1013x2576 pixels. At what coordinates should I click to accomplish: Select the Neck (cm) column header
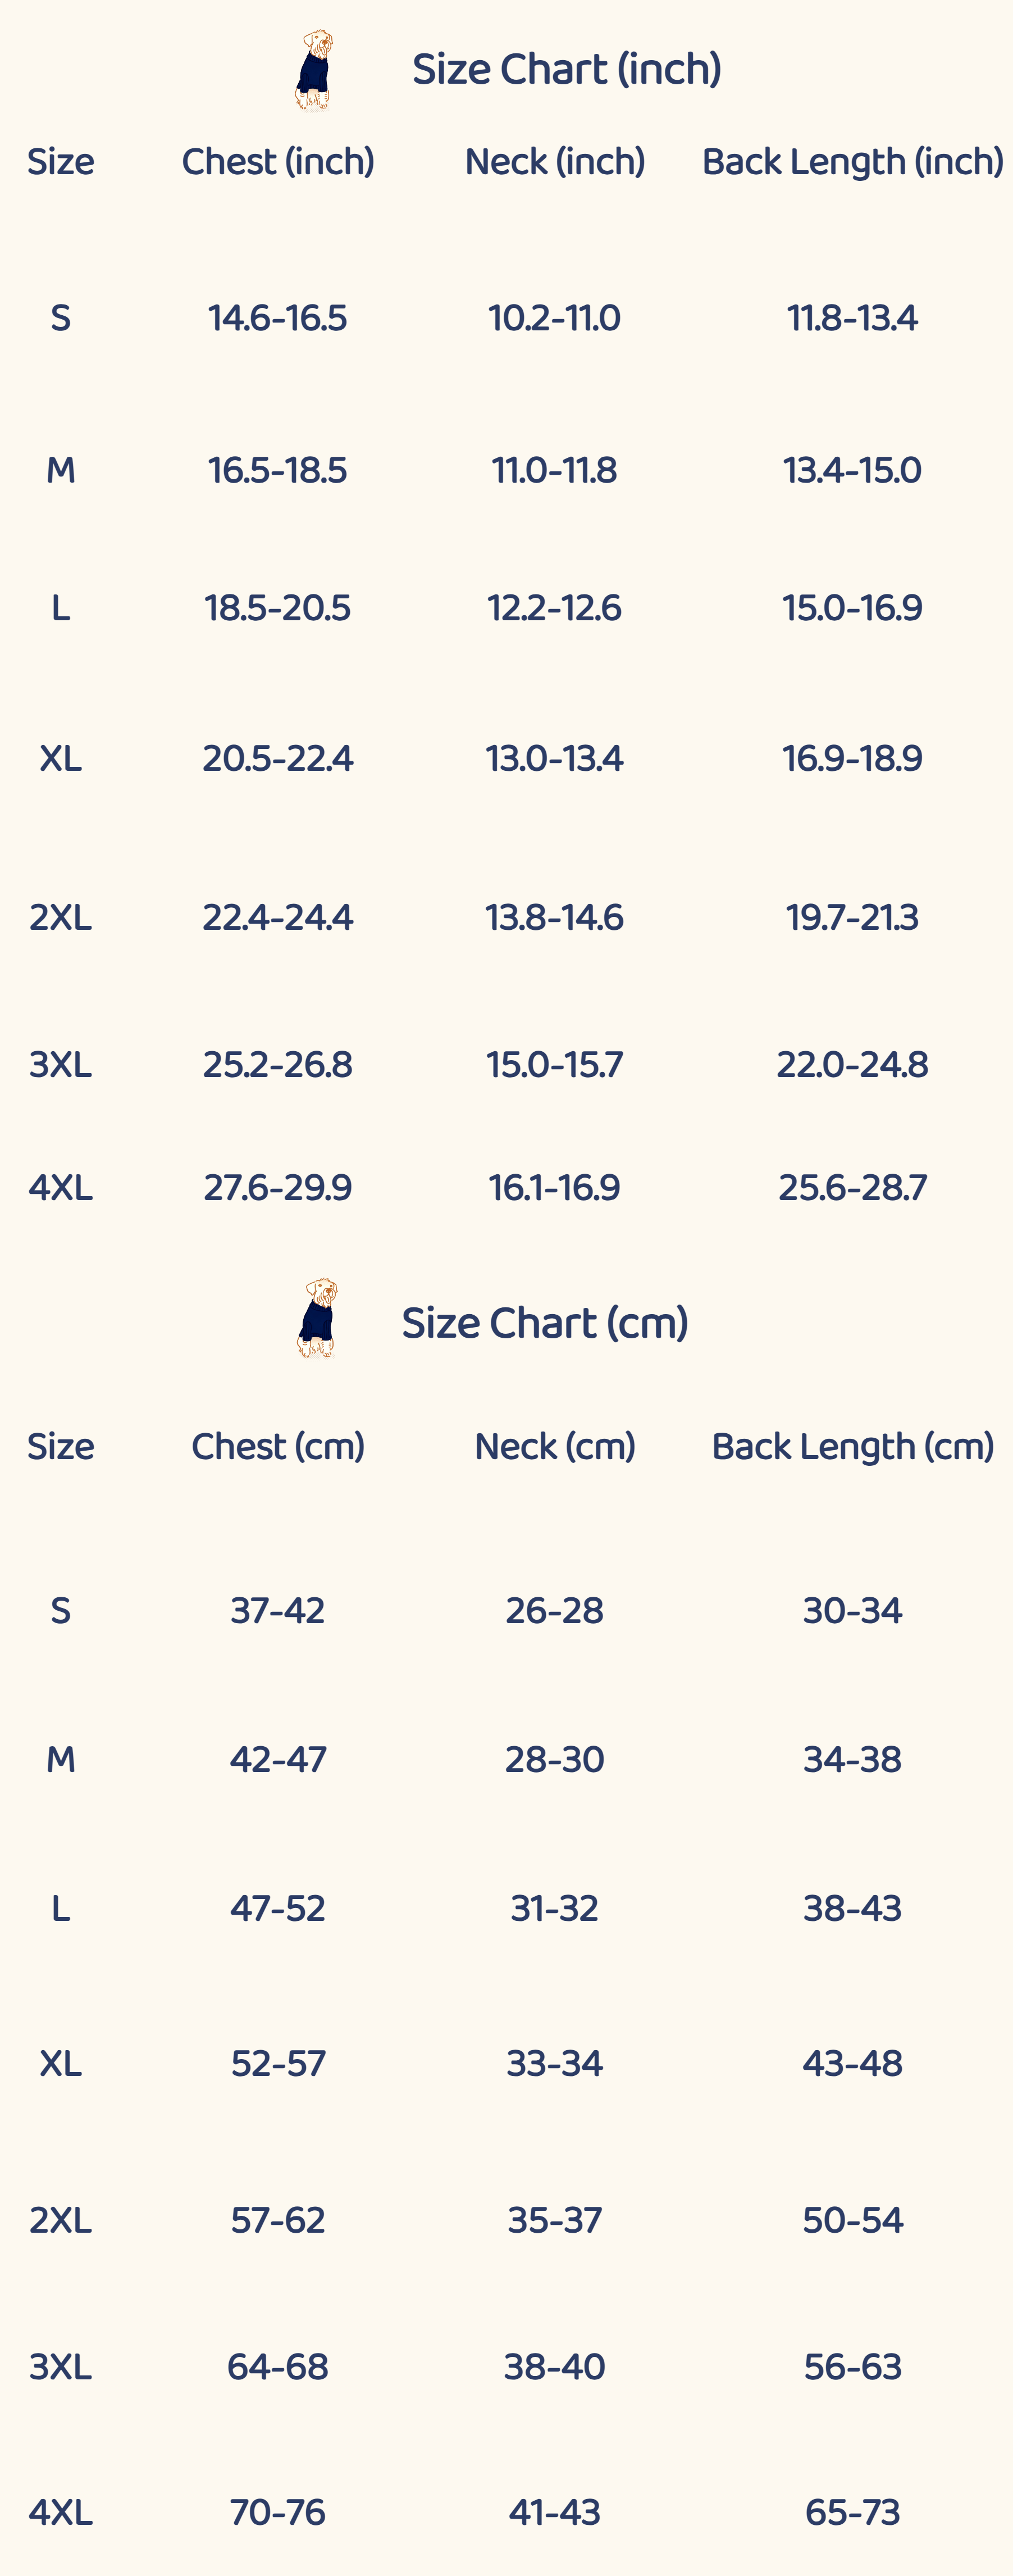click(x=554, y=1446)
